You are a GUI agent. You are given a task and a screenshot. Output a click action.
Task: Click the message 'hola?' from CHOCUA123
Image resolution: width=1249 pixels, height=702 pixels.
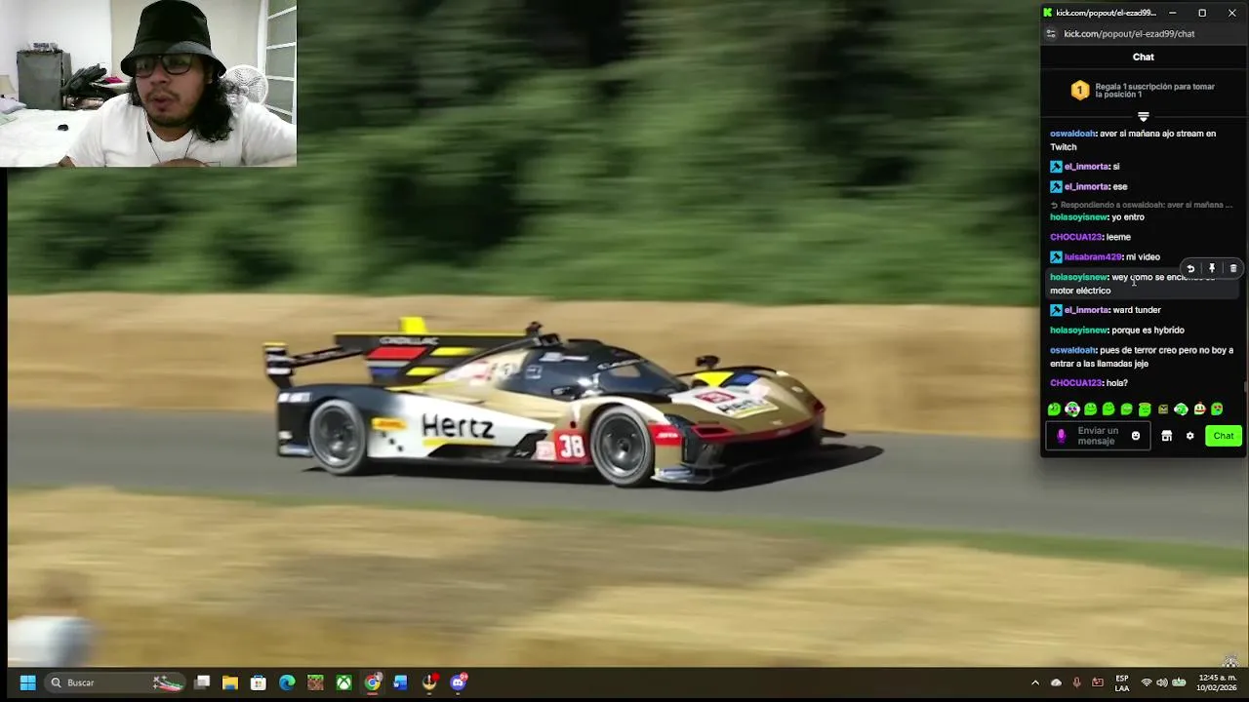(1117, 383)
